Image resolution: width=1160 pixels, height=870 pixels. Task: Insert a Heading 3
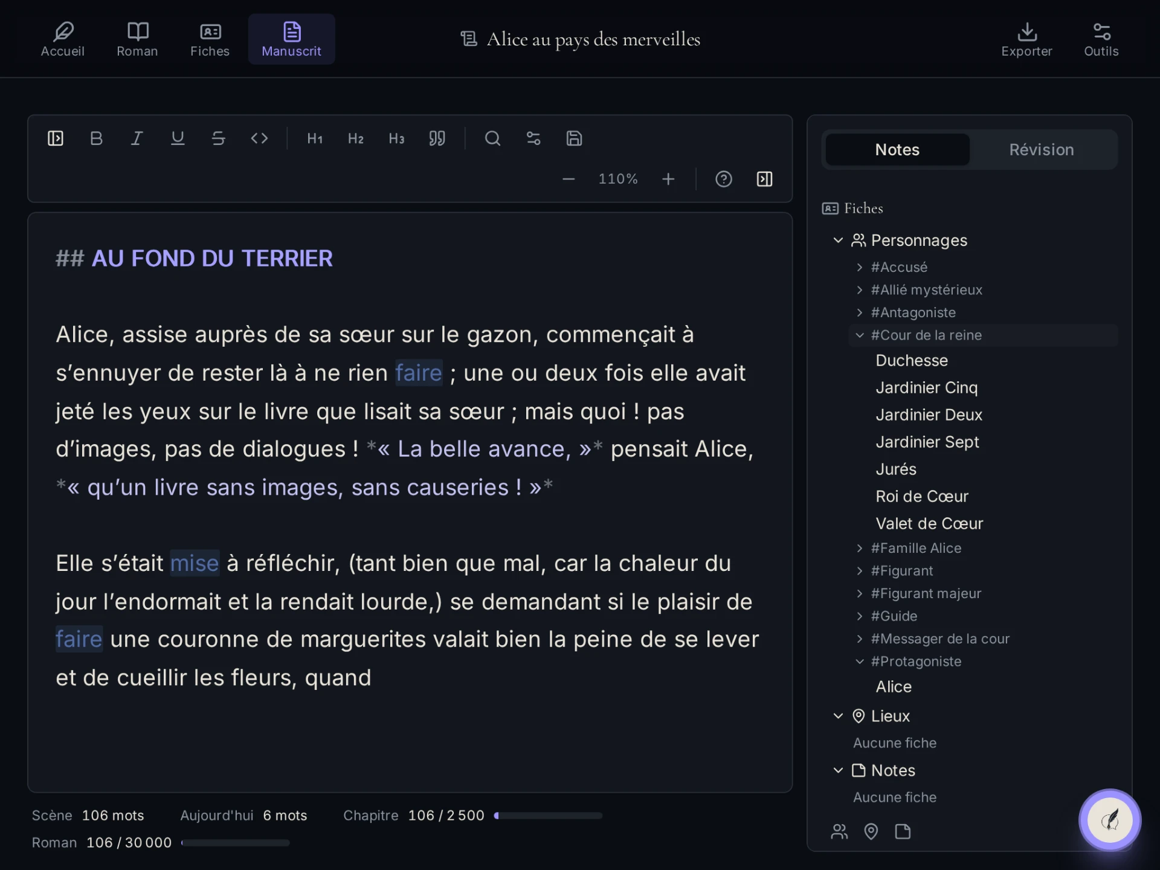tap(396, 138)
